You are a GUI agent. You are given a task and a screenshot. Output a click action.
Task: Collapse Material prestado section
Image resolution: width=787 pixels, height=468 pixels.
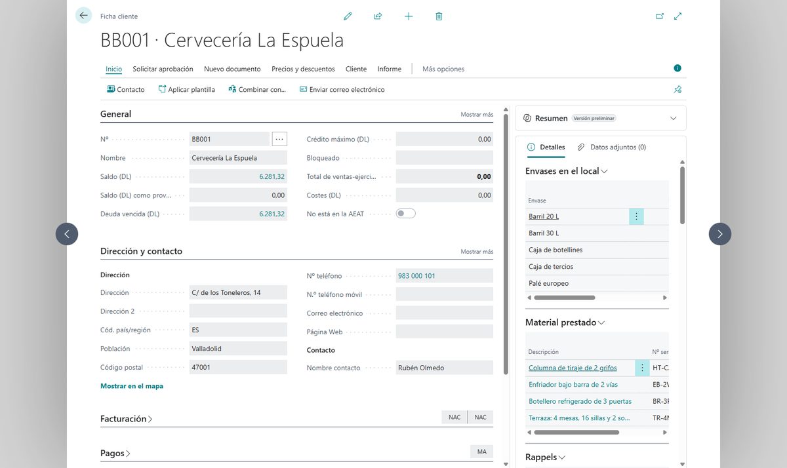tap(565, 322)
